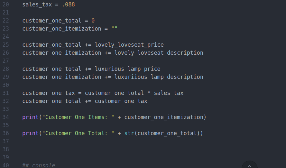286x168 pixels.
Task: Click the scroll-up chevron button
Action: (250, 165)
